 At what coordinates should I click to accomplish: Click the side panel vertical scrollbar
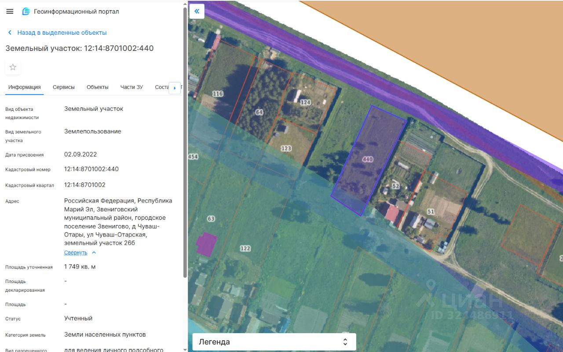coord(185,143)
